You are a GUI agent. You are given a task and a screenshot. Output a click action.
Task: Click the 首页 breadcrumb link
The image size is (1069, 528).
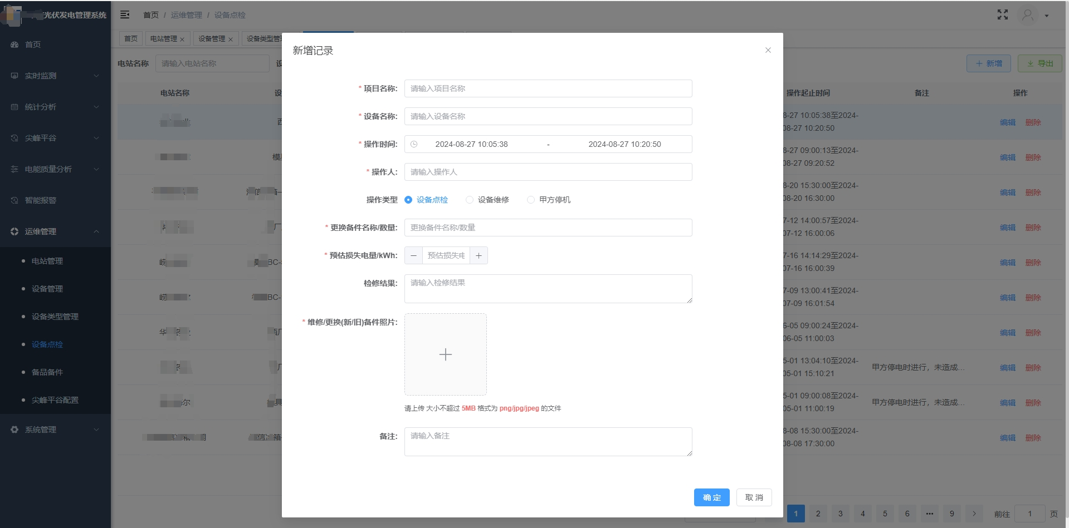151,15
